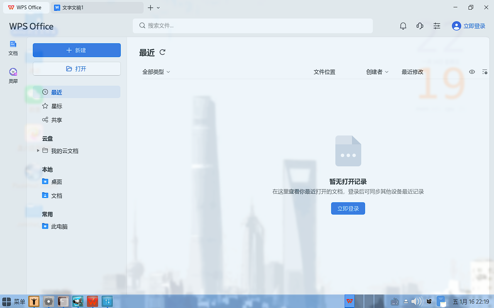Click the 立即登录 button under 暂无打开记录

pyautogui.click(x=348, y=208)
